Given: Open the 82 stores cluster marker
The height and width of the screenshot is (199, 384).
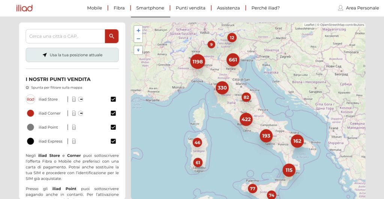Looking at the screenshot, I should coord(246,97).
